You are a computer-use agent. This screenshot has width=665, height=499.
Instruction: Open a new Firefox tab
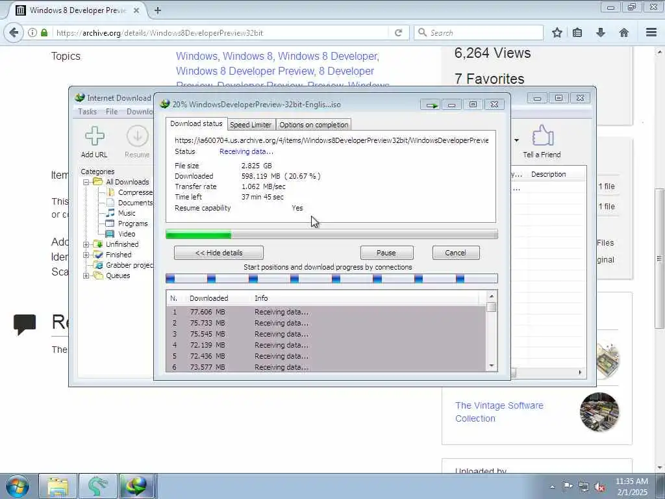(x=157, y=10)
